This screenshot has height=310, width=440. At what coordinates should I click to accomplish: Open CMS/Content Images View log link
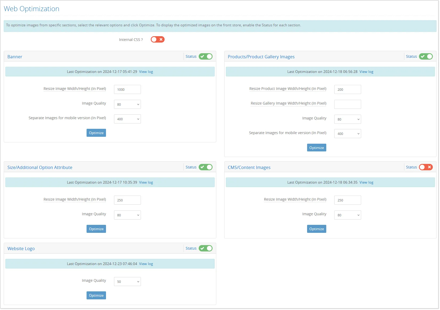click(366, 182)
